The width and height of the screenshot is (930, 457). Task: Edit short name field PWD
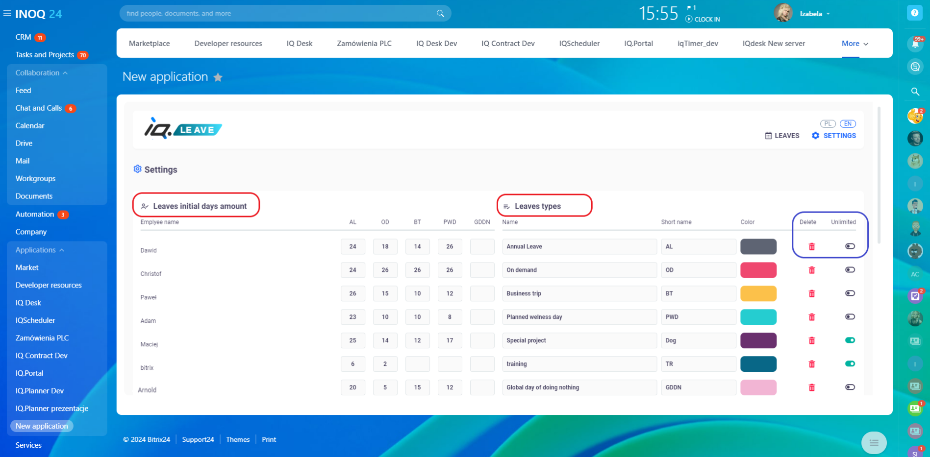point(699,317)
